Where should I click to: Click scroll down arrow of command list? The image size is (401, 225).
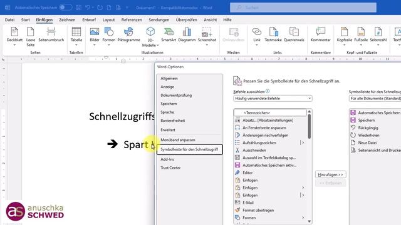click(x=309, y=221)
